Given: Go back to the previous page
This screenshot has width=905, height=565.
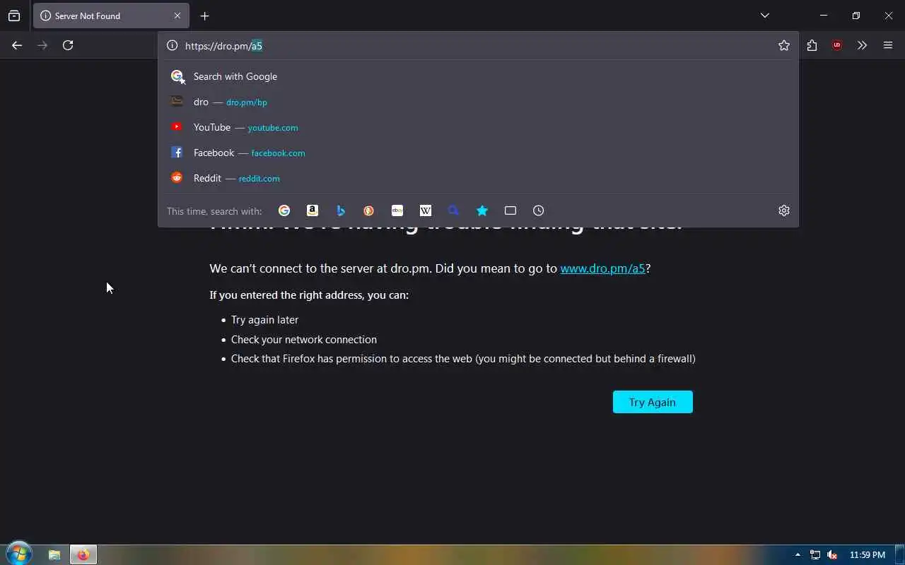Looking at the screenshot, I should pos(17,45).
